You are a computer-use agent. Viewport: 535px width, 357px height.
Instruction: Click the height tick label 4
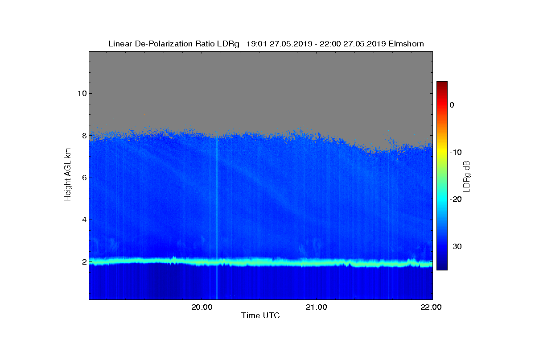(x=84, y=220)
